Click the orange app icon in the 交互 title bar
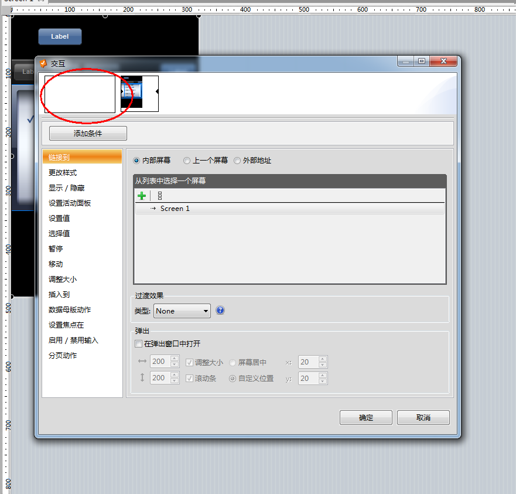The width and height of the screenshot is (516, 494). click(x=43, y=63)
